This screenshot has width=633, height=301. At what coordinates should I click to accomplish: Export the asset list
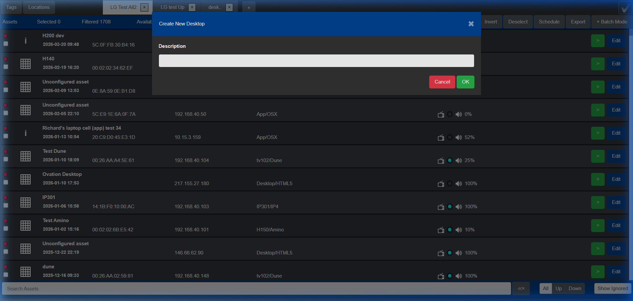coord(578,22)
